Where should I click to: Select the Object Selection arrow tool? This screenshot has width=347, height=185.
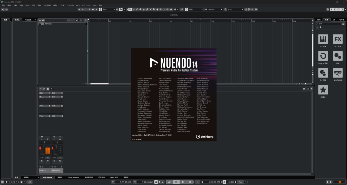click(130, 9)
